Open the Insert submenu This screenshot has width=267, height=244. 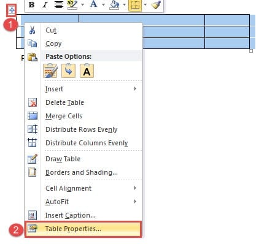pyautogui.click(x=83, y=89)
